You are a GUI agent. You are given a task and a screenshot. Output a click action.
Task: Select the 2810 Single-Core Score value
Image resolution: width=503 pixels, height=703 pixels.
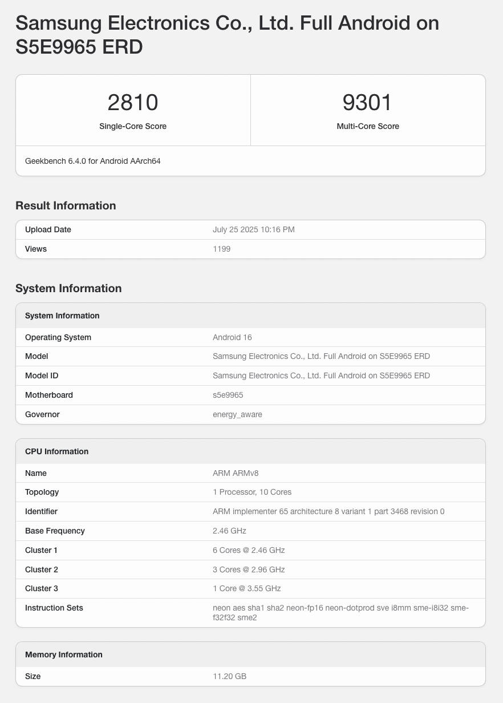133,103
